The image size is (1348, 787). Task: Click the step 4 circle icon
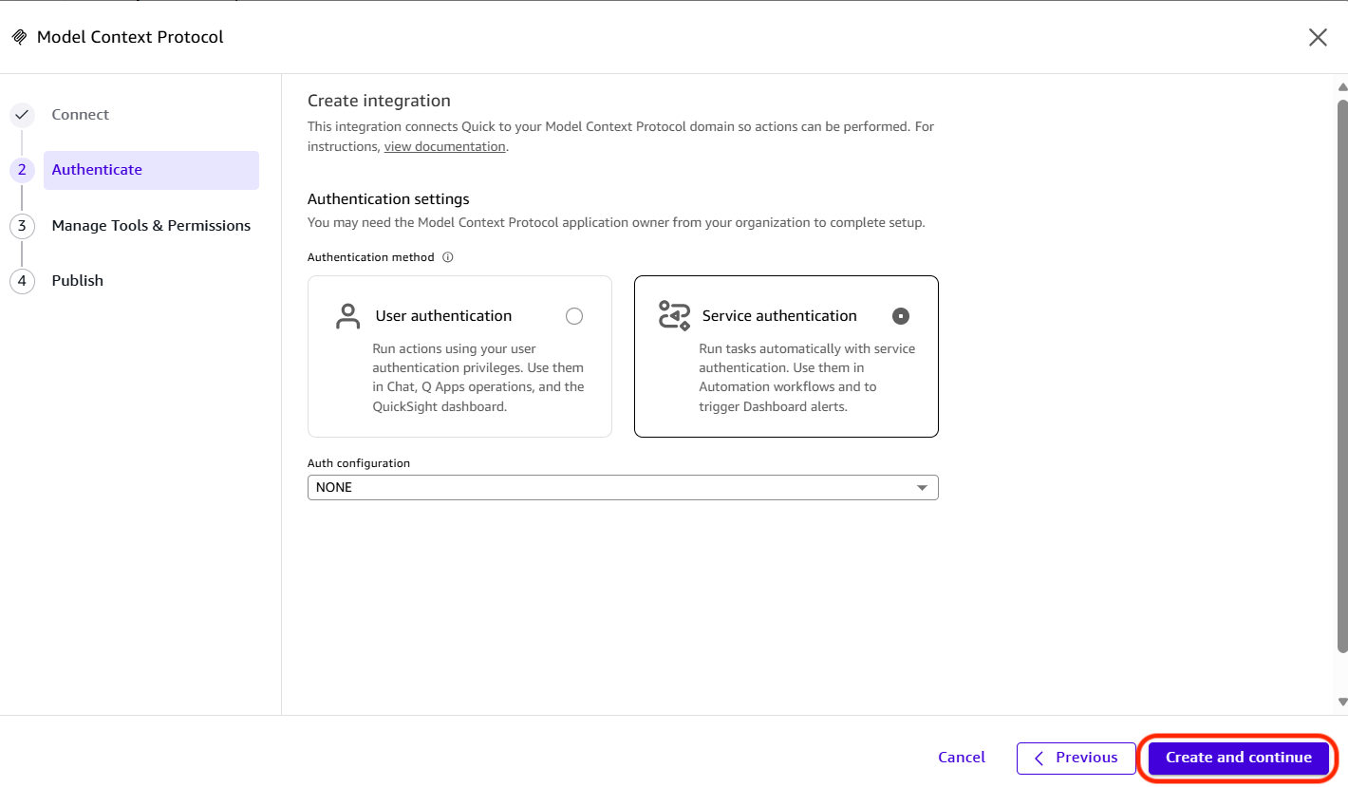(x=22, y=281)
